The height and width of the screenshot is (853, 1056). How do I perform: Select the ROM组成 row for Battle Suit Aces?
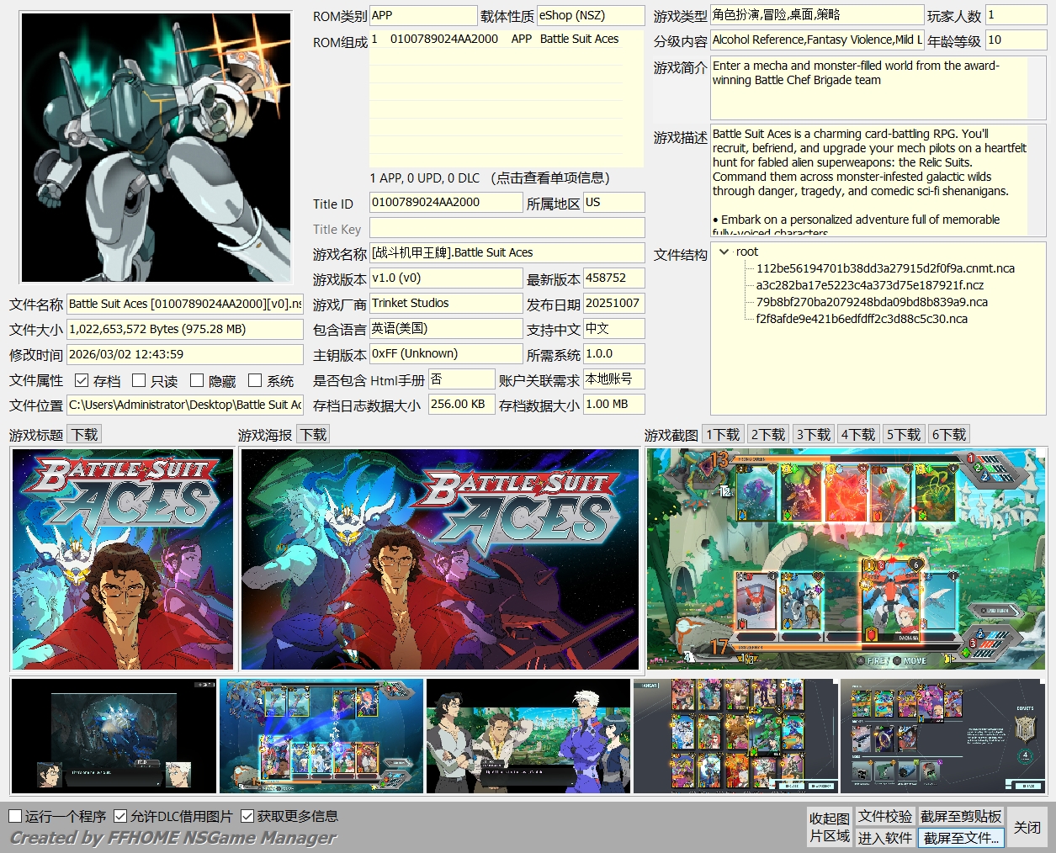[496, 40]
